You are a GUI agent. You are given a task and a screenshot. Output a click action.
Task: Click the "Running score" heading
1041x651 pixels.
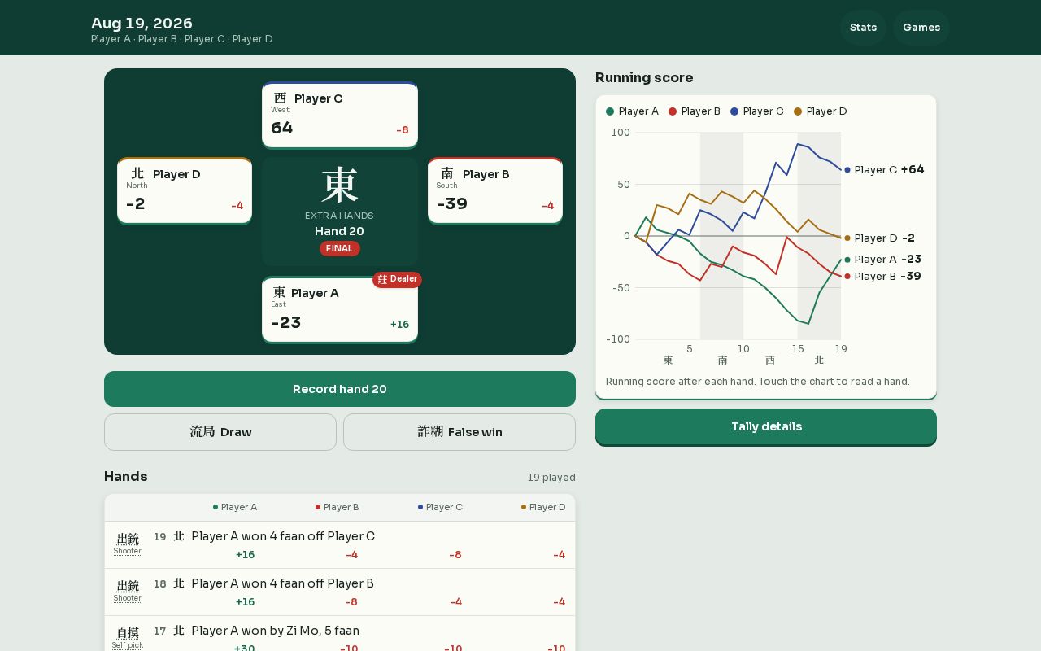644,78
